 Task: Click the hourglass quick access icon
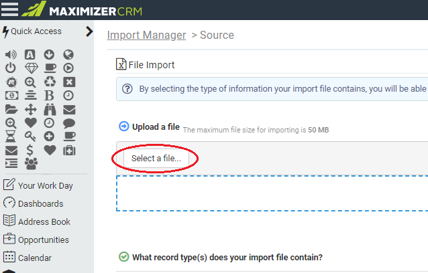(11, 136)
